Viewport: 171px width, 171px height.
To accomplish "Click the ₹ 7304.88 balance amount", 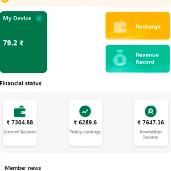I will [x=20, y=122].
